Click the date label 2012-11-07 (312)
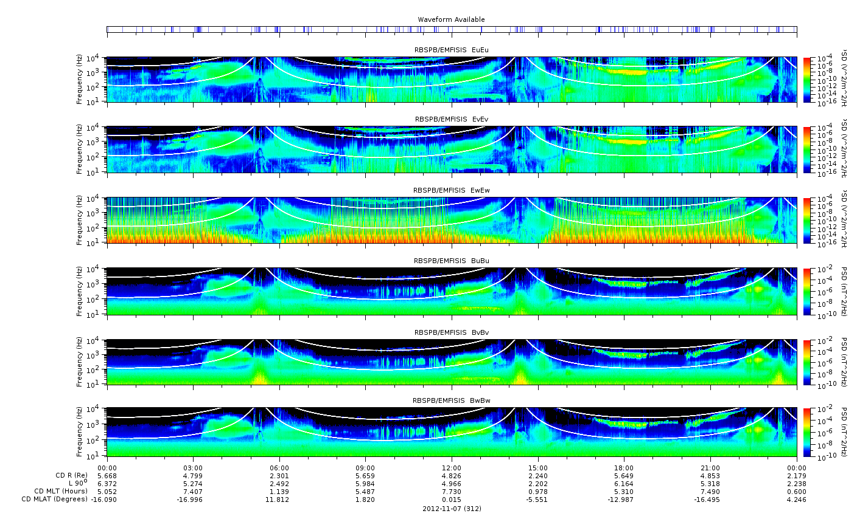This screenshot has height=522, width=857. tap(452, 509)
